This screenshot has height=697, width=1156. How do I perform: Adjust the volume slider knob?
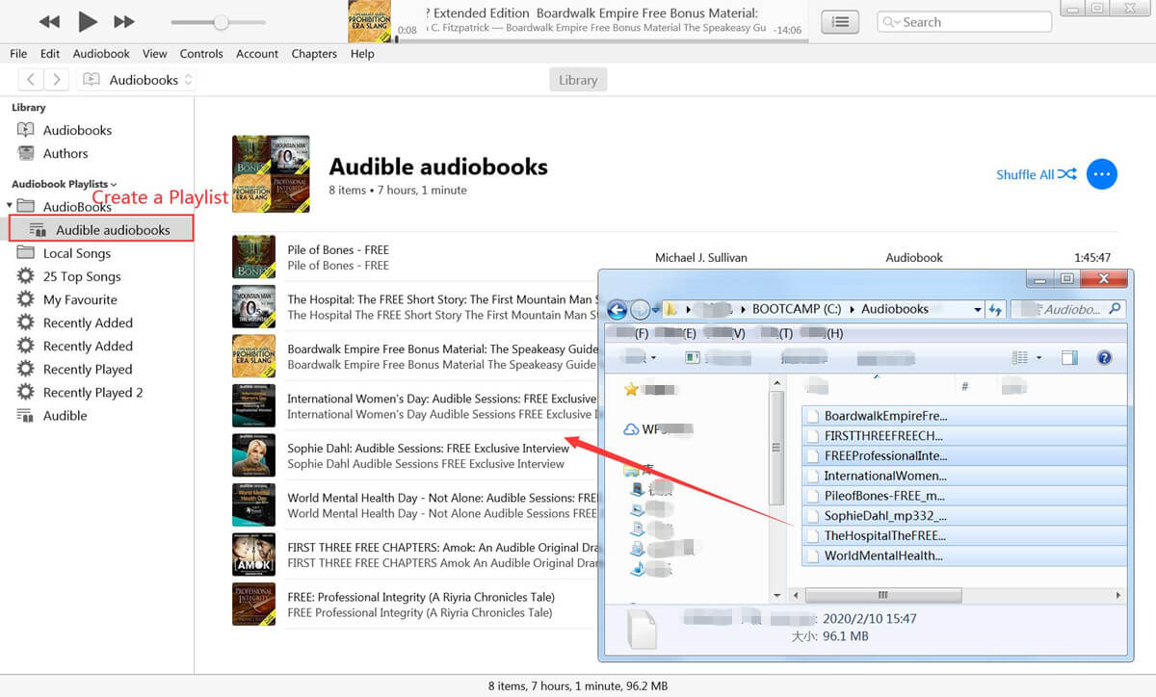[221, 21]
